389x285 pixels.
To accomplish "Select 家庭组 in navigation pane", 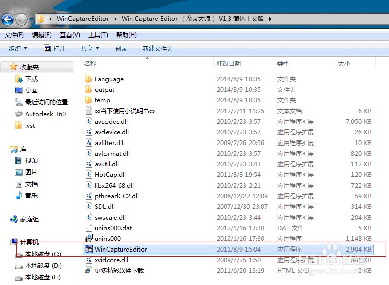I will pyautogui.click(x=24, y=219).
